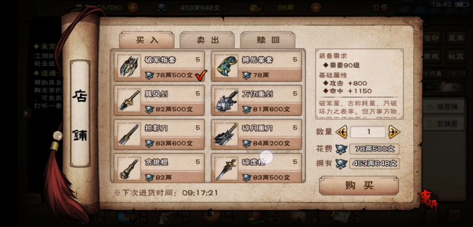
Task: Choose the 万仞重剑 heavy sword icon
Action: pos(226,100)
